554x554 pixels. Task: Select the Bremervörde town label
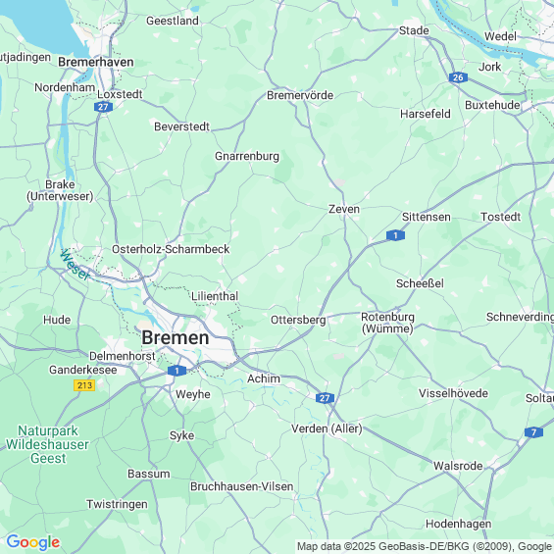point(300,95)
